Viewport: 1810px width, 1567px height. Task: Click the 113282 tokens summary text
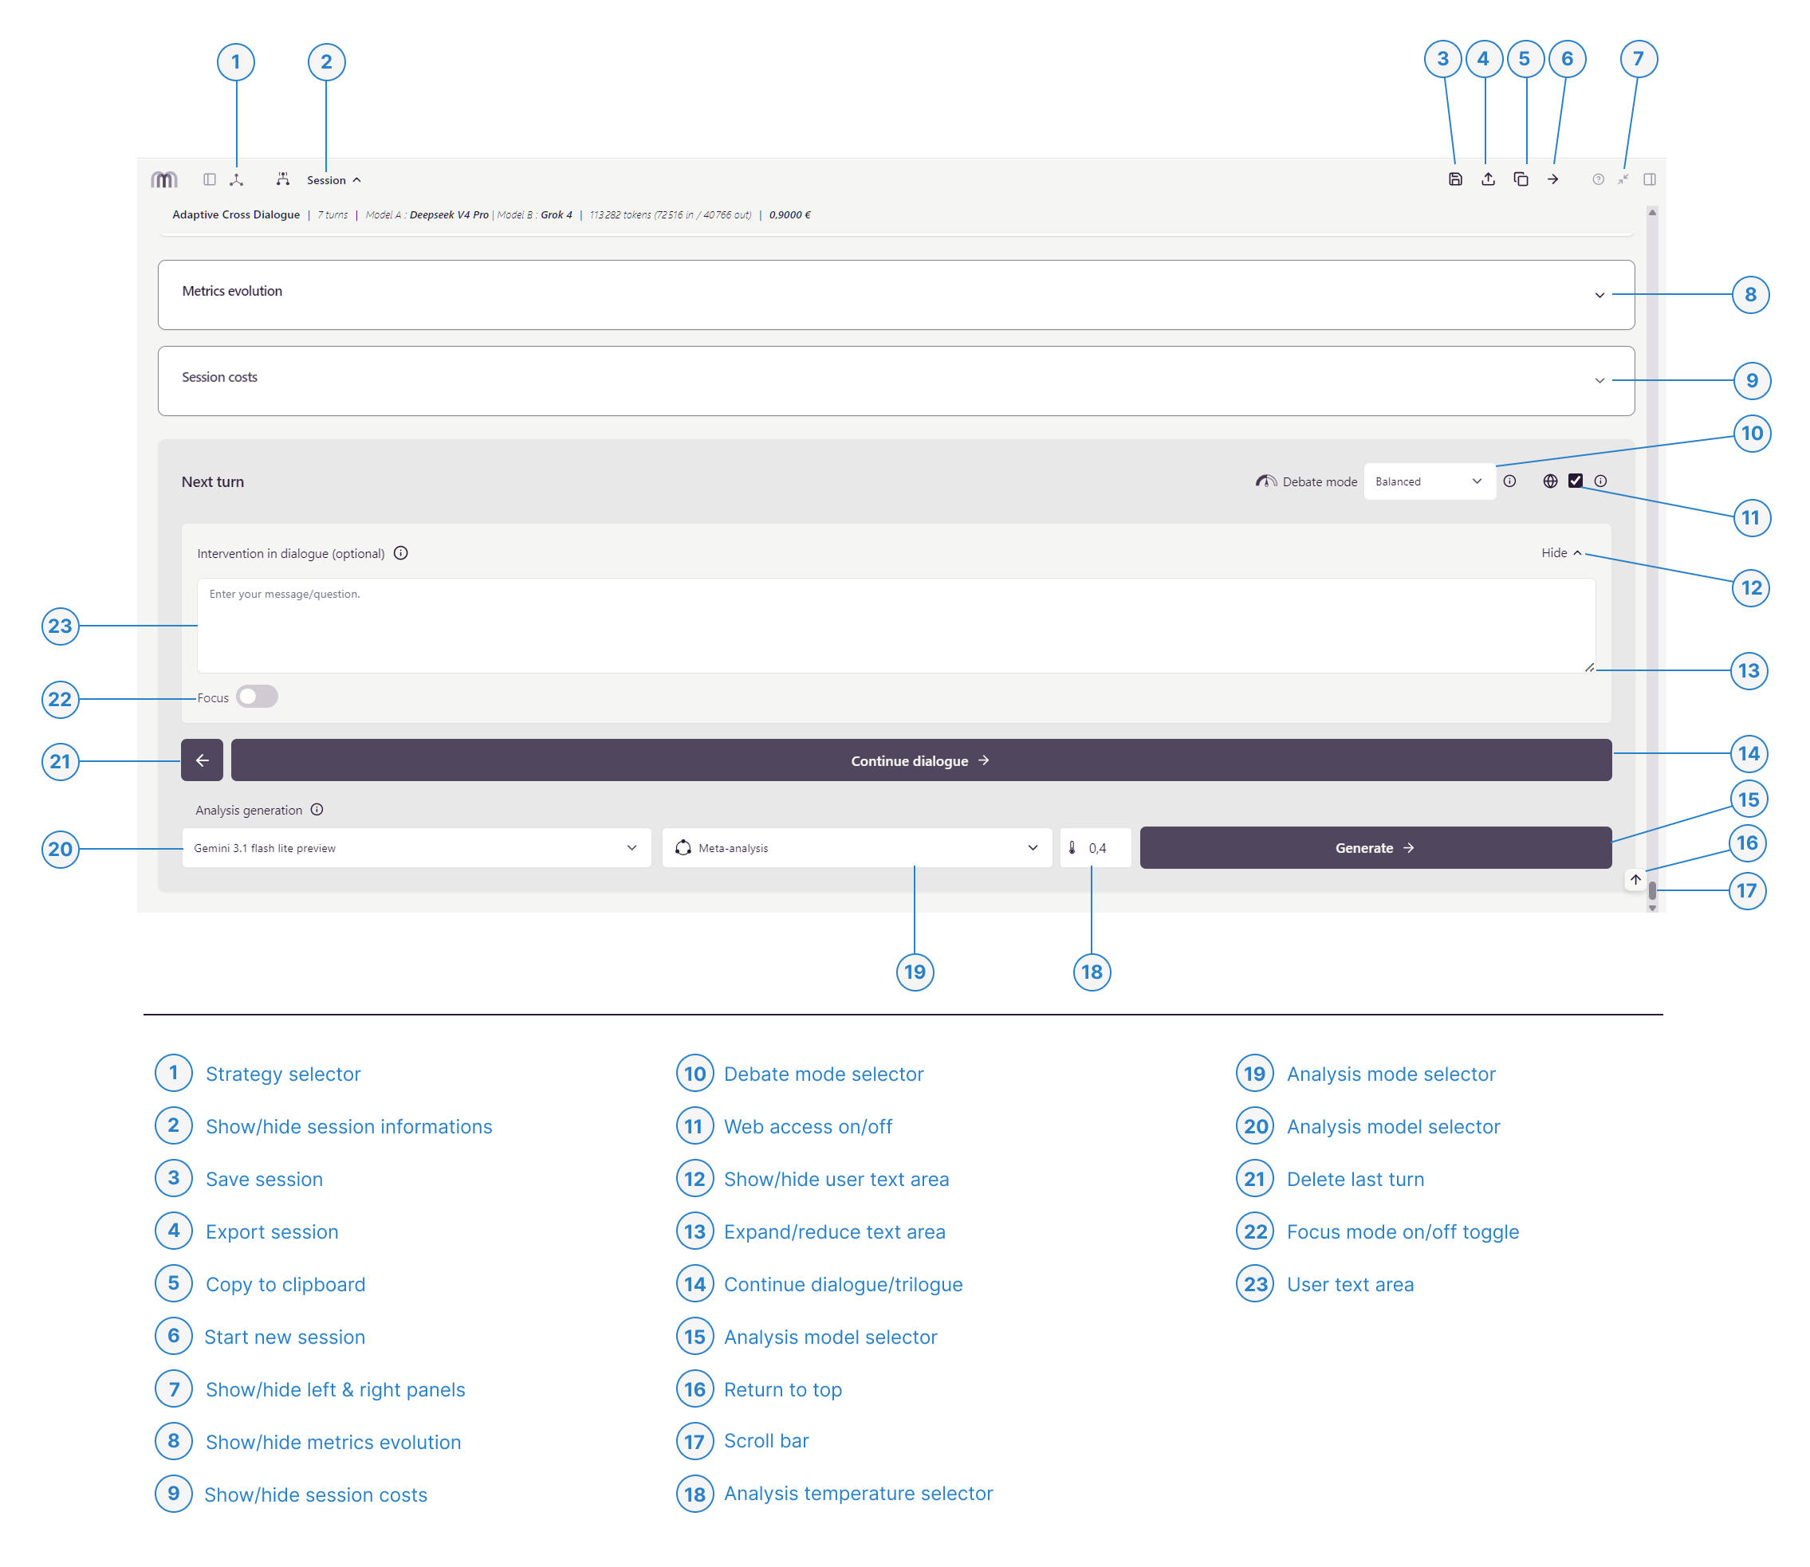point(670,214)
